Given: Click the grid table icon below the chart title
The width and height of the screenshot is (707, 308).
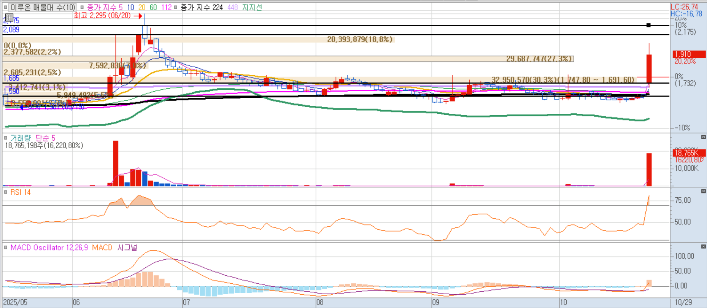Looking at the screenshot, I should pos(9,17).
